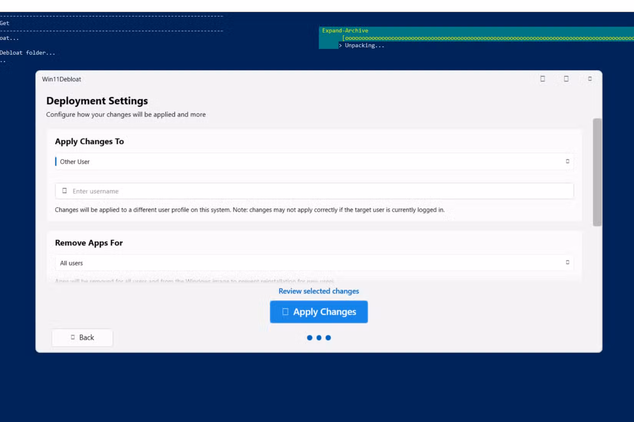Click the Apply Changes button
This screenshot has width=634, height=422.
point(319,312)
